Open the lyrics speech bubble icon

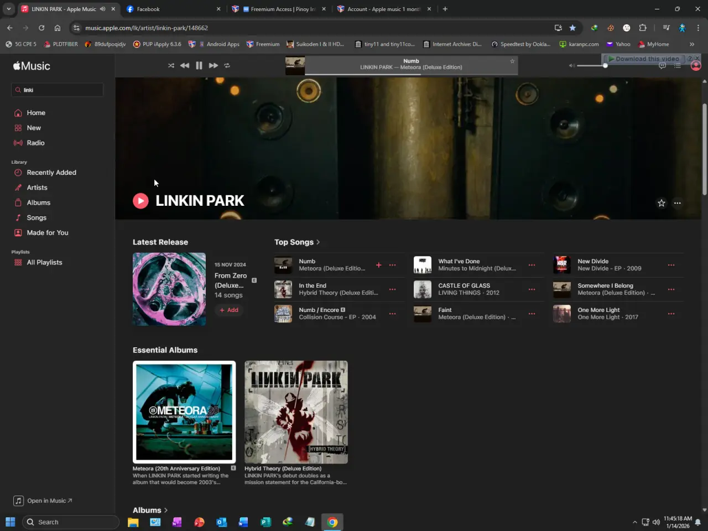[x=662, y=66]
